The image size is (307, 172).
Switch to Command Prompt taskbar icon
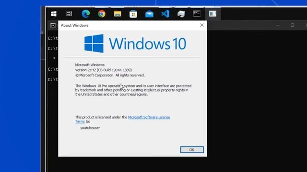[197, 14]
